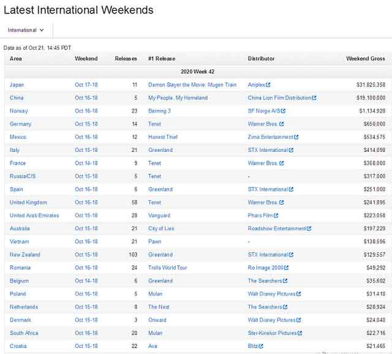Click external link icon in France's Warner Bros. row
Viewport: 392px width, 354px height.
[x=282, y=164]
